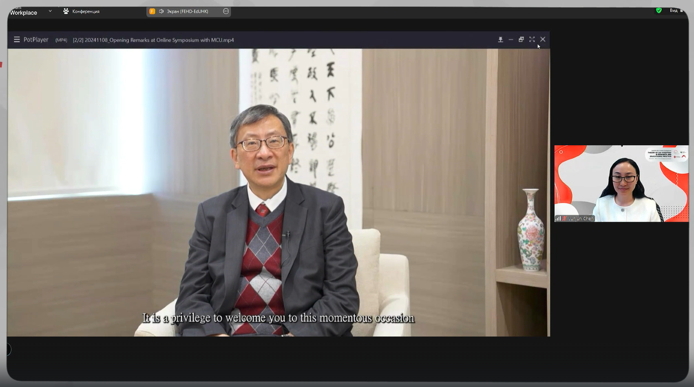Click the Конференция people icon

point(66,11)
